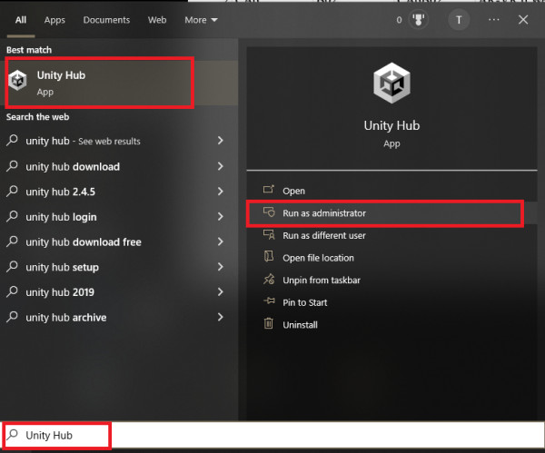The image size is (545, 453).
Task: Click the Open file location folder icon
Action: pyautogui.click(x=269, y=256)
